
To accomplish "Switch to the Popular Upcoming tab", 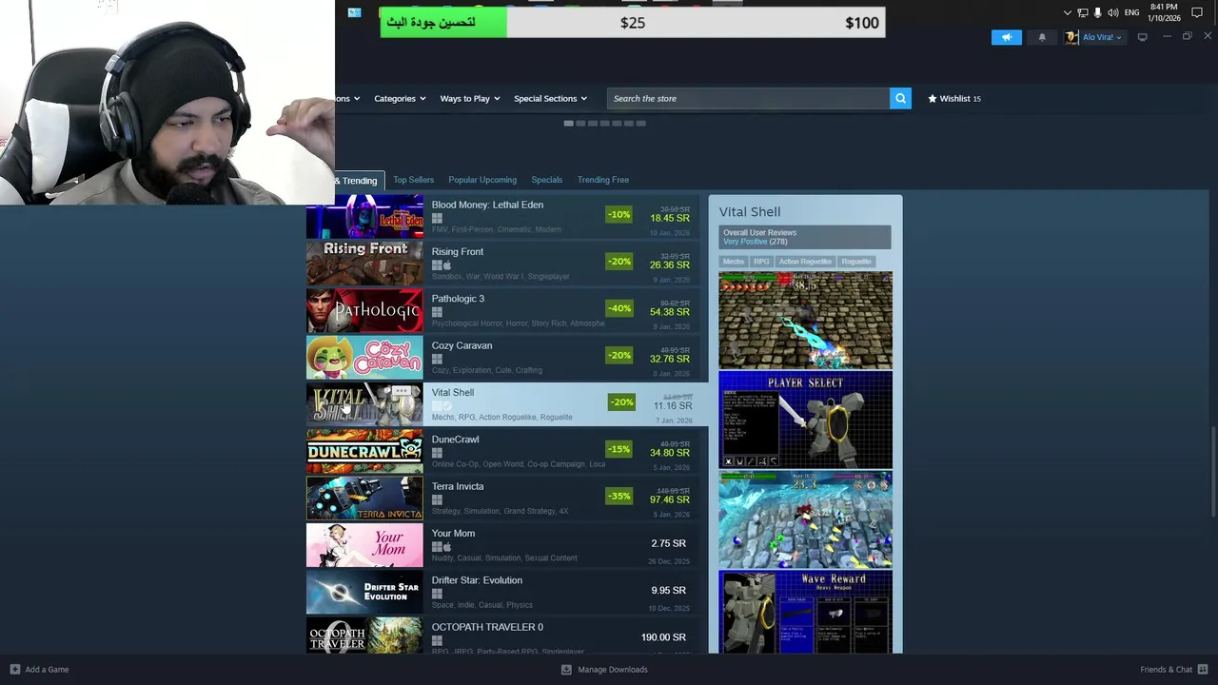I will [x=482, y=180].
